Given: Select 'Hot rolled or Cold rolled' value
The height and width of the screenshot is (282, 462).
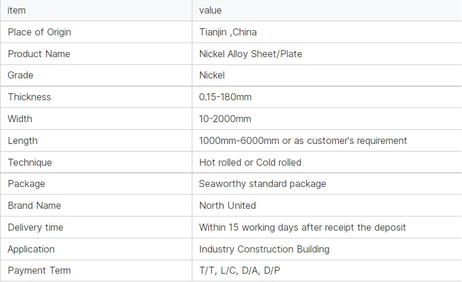Looking at the screenshot, I should pos(250,162).
